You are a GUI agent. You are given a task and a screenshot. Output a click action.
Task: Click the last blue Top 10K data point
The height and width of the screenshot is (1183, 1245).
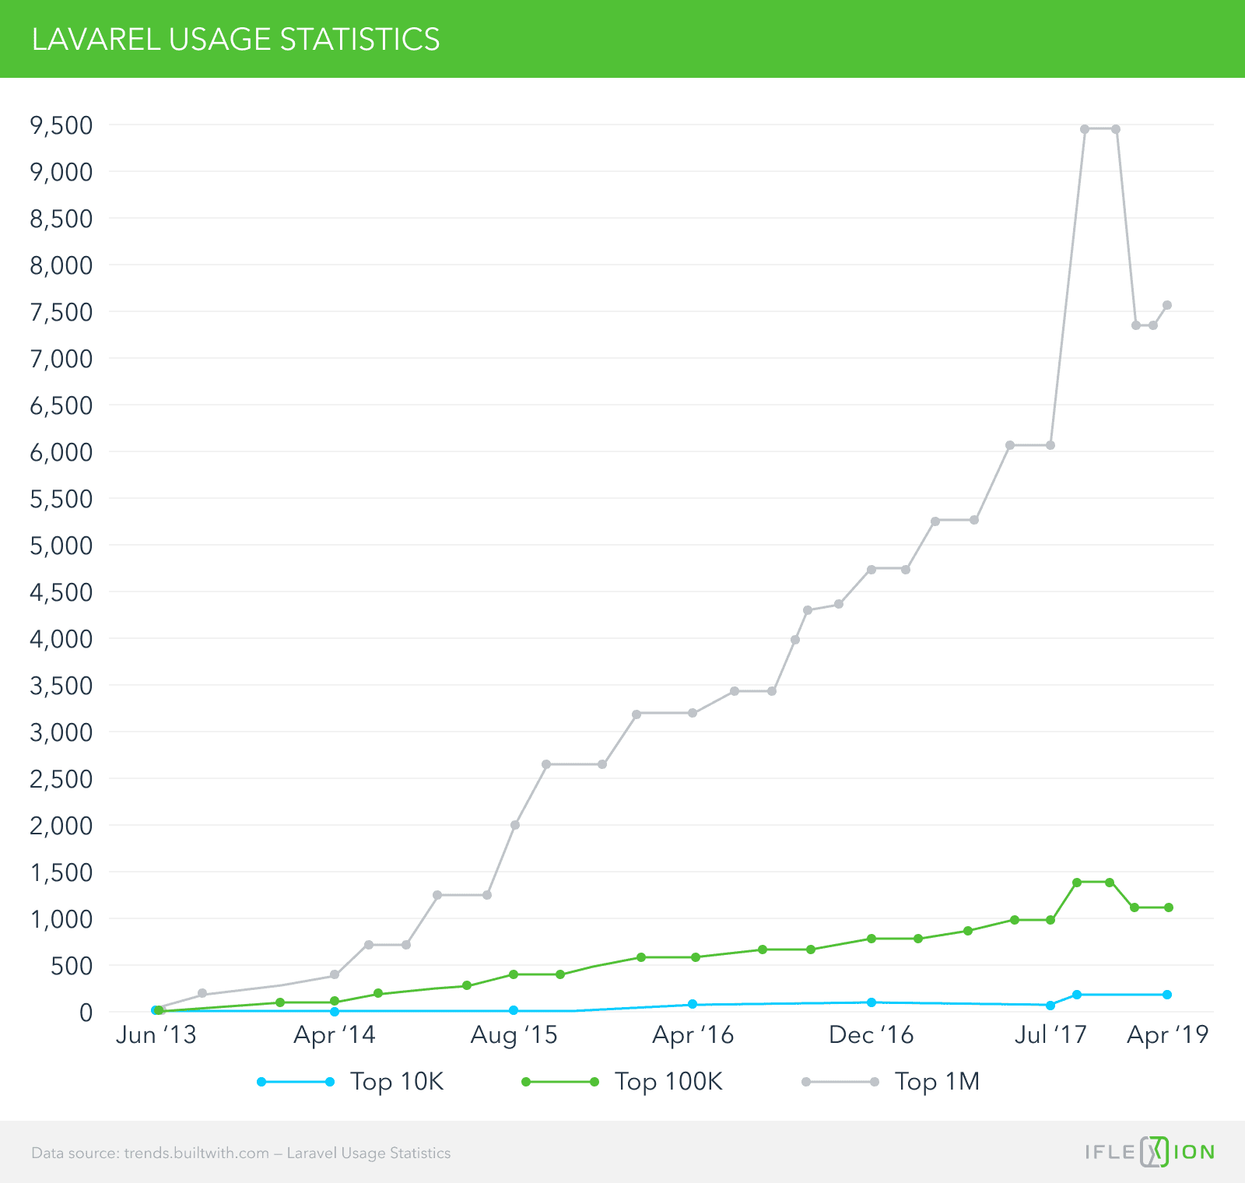point(1167,995)
